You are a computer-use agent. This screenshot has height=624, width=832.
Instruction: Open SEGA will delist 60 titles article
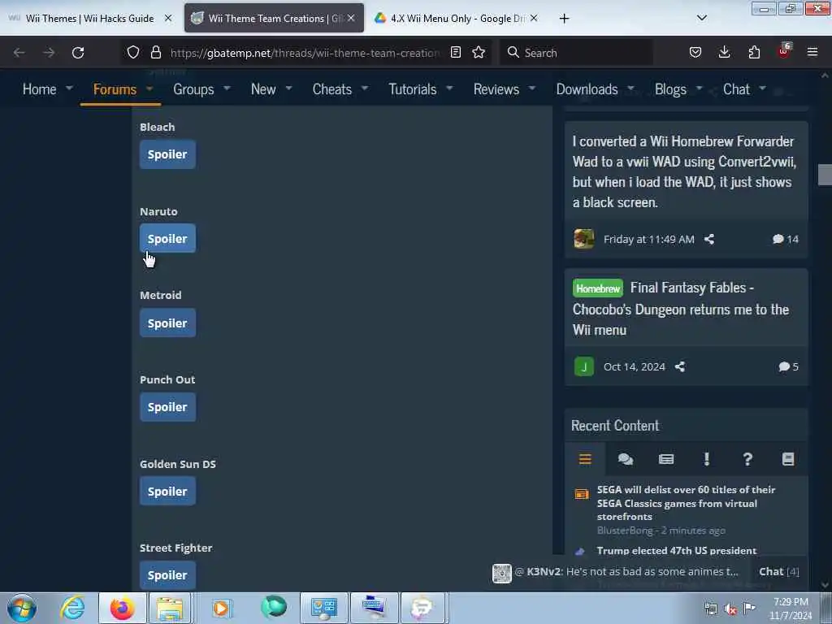pyautogui.click(x=686, y=503)
